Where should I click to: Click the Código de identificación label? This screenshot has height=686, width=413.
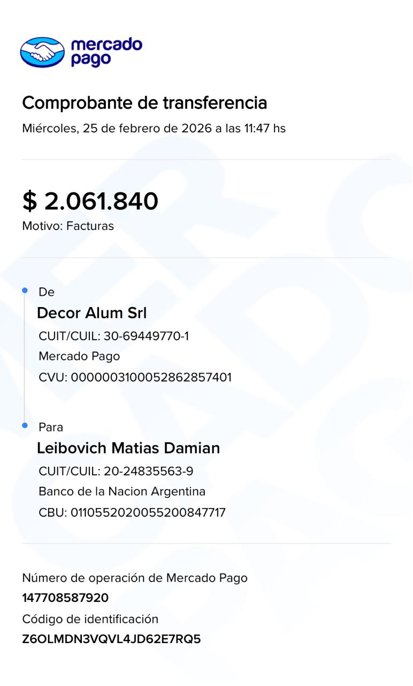click(90, 619)
